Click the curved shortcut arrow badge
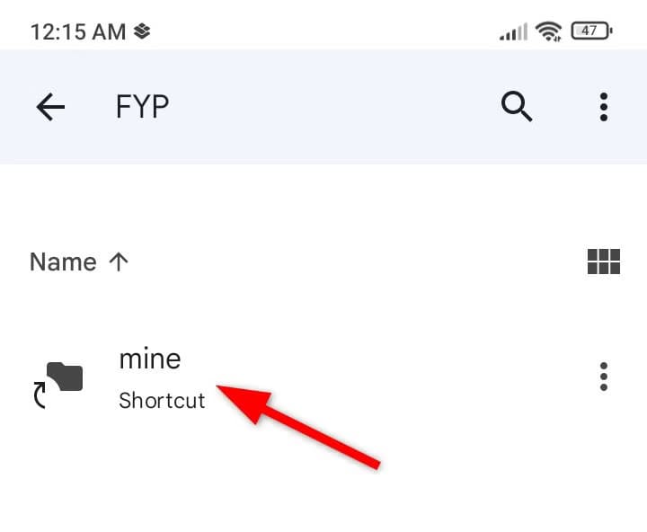This screenshot has height=532, width=647. click(40, 394)
